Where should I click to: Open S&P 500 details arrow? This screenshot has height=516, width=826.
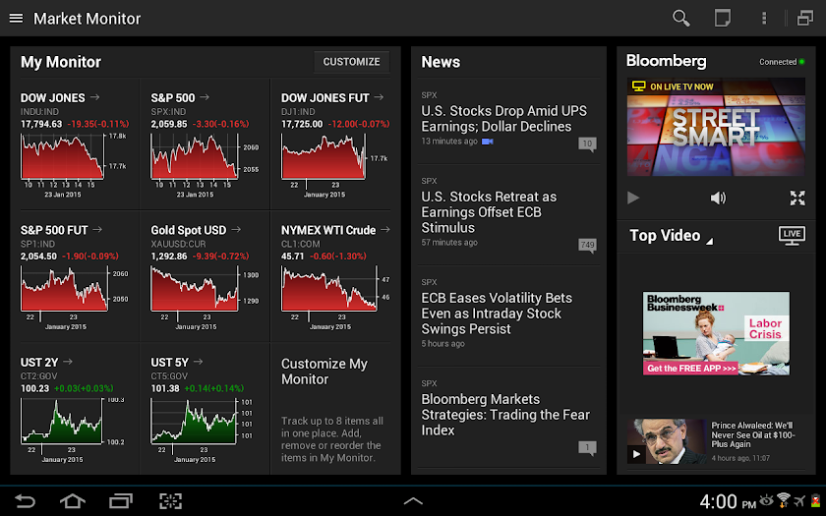point(205,97)
